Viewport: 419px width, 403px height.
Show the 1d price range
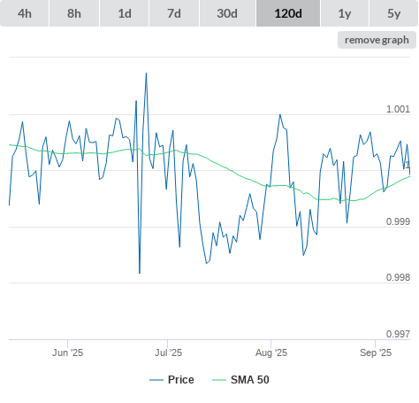(125, 13)
